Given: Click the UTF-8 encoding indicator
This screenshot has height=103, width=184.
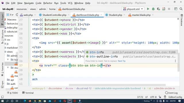Looking at the screenshot, I should [153, 97].
